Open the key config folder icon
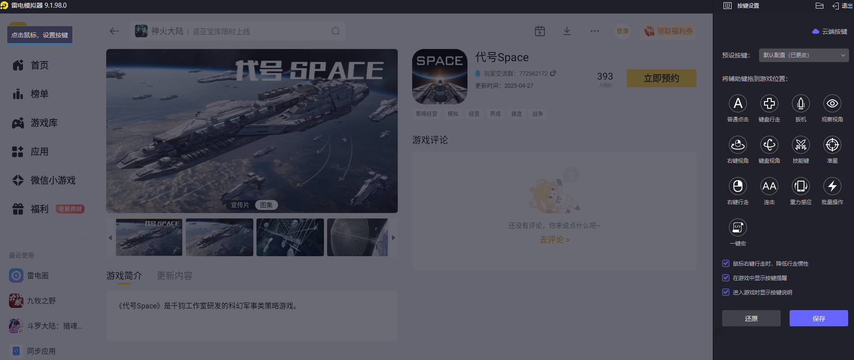The height and width of the screenshot is (360, 854). (819, 6)
